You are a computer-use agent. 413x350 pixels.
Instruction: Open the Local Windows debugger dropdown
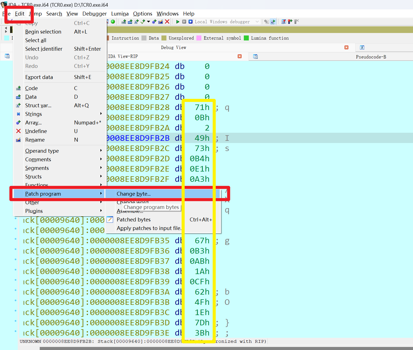pyautogui.click(x=257, y=22)
